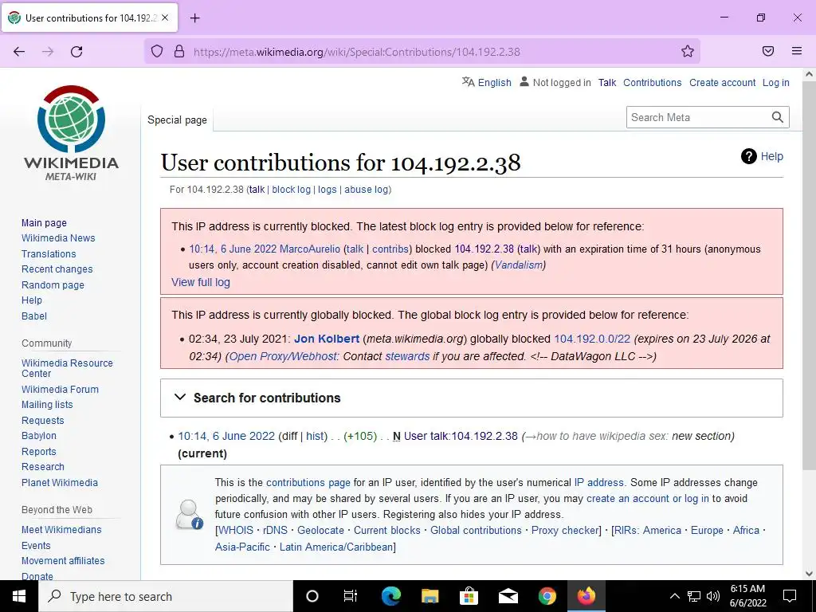Screen dimensions: 816x612
Task: Reload the current page
Action: coord(76,51)
